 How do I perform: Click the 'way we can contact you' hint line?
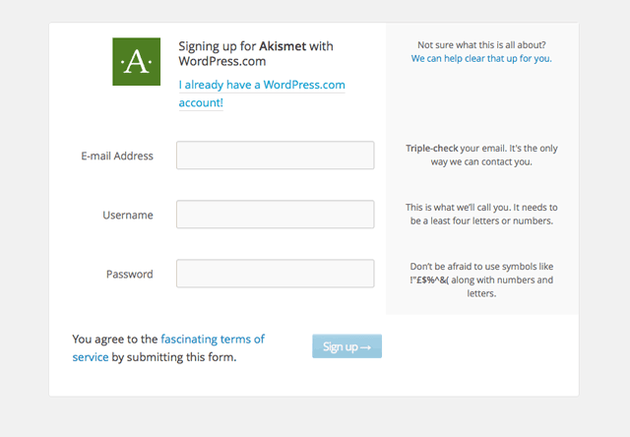[481, 162]
